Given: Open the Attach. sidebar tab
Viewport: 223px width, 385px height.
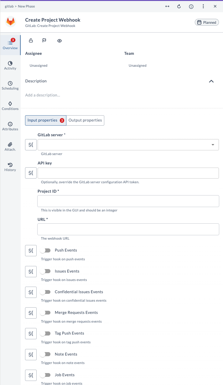Looking at the screenshot, I should [10, 147].
